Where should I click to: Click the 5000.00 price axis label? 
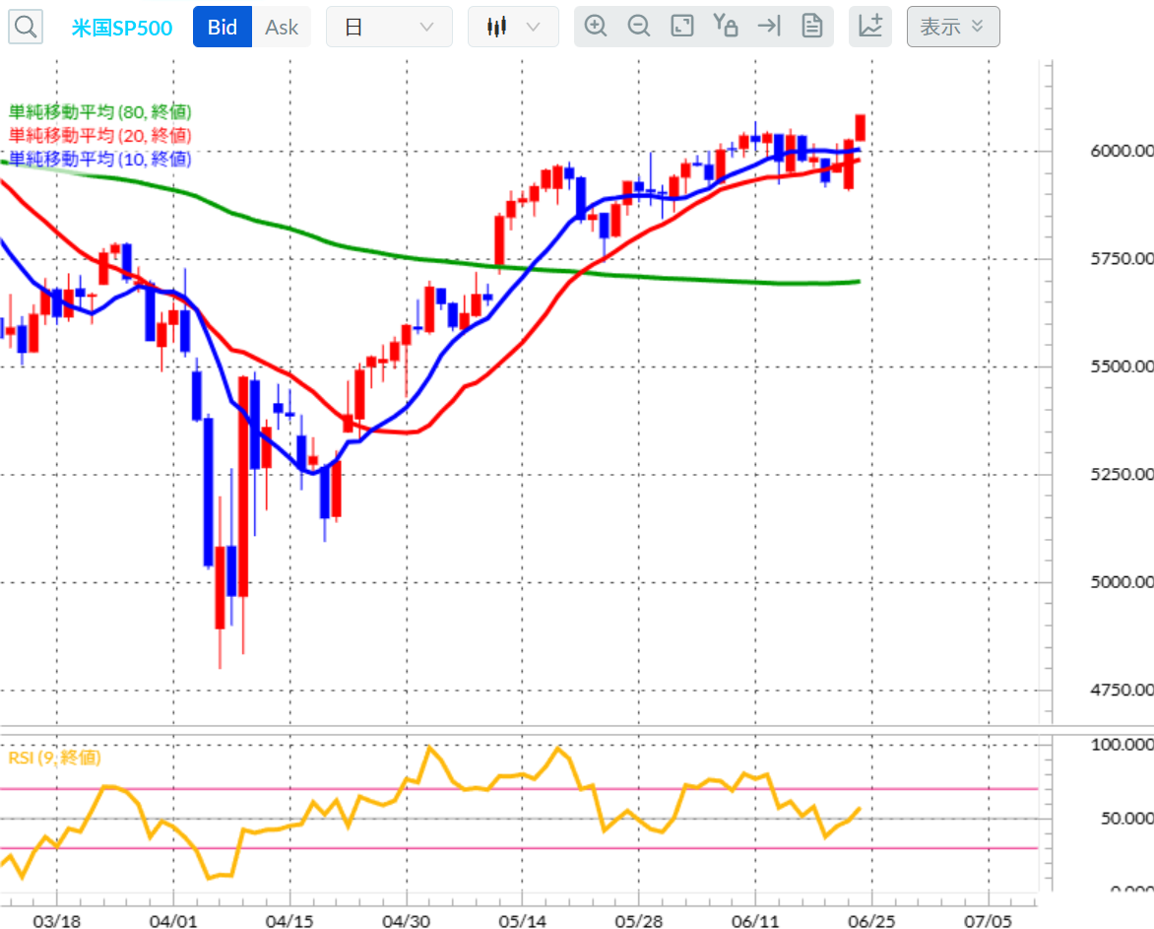pos(1122,582)
